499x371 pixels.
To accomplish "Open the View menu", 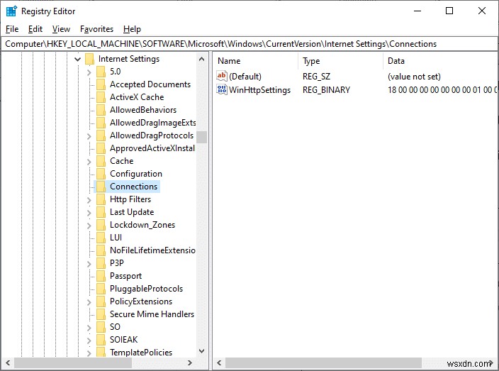I will pyautogui.click(x=61, y=29).
